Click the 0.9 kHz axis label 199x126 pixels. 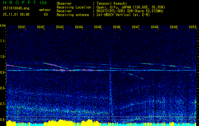3,72
